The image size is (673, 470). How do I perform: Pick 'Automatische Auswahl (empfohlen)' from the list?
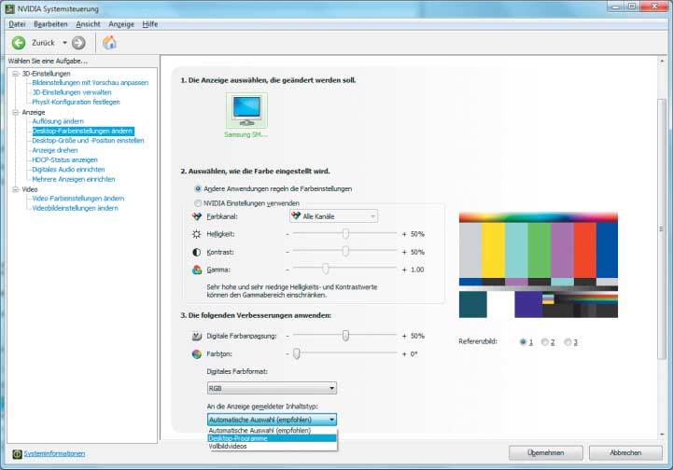point(273,430)
